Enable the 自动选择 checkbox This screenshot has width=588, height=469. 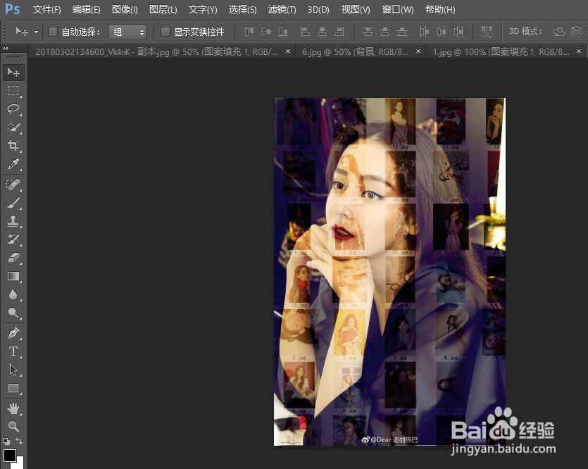click(x=53, y=32)
